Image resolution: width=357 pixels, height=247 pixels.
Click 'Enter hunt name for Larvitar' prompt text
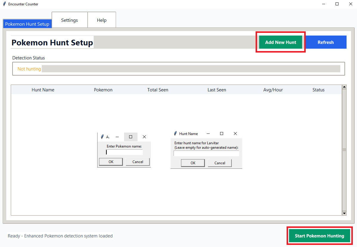click(197, 143)
